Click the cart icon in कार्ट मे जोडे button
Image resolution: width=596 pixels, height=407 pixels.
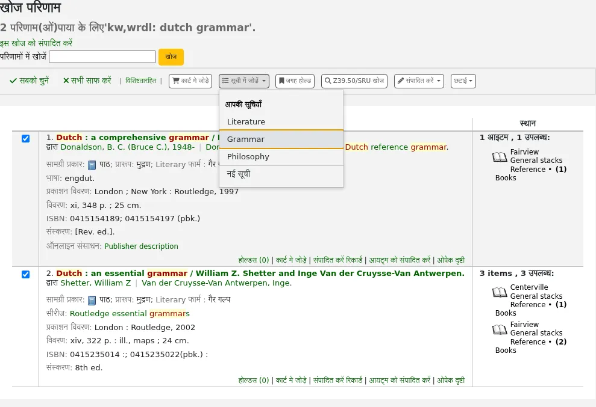pos(175,81)
